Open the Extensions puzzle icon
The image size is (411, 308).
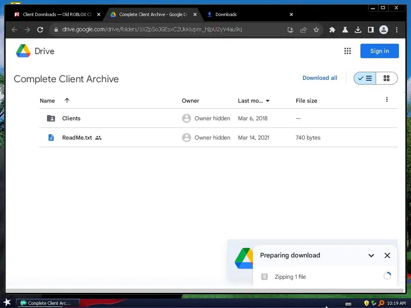(x=332, y=30)
